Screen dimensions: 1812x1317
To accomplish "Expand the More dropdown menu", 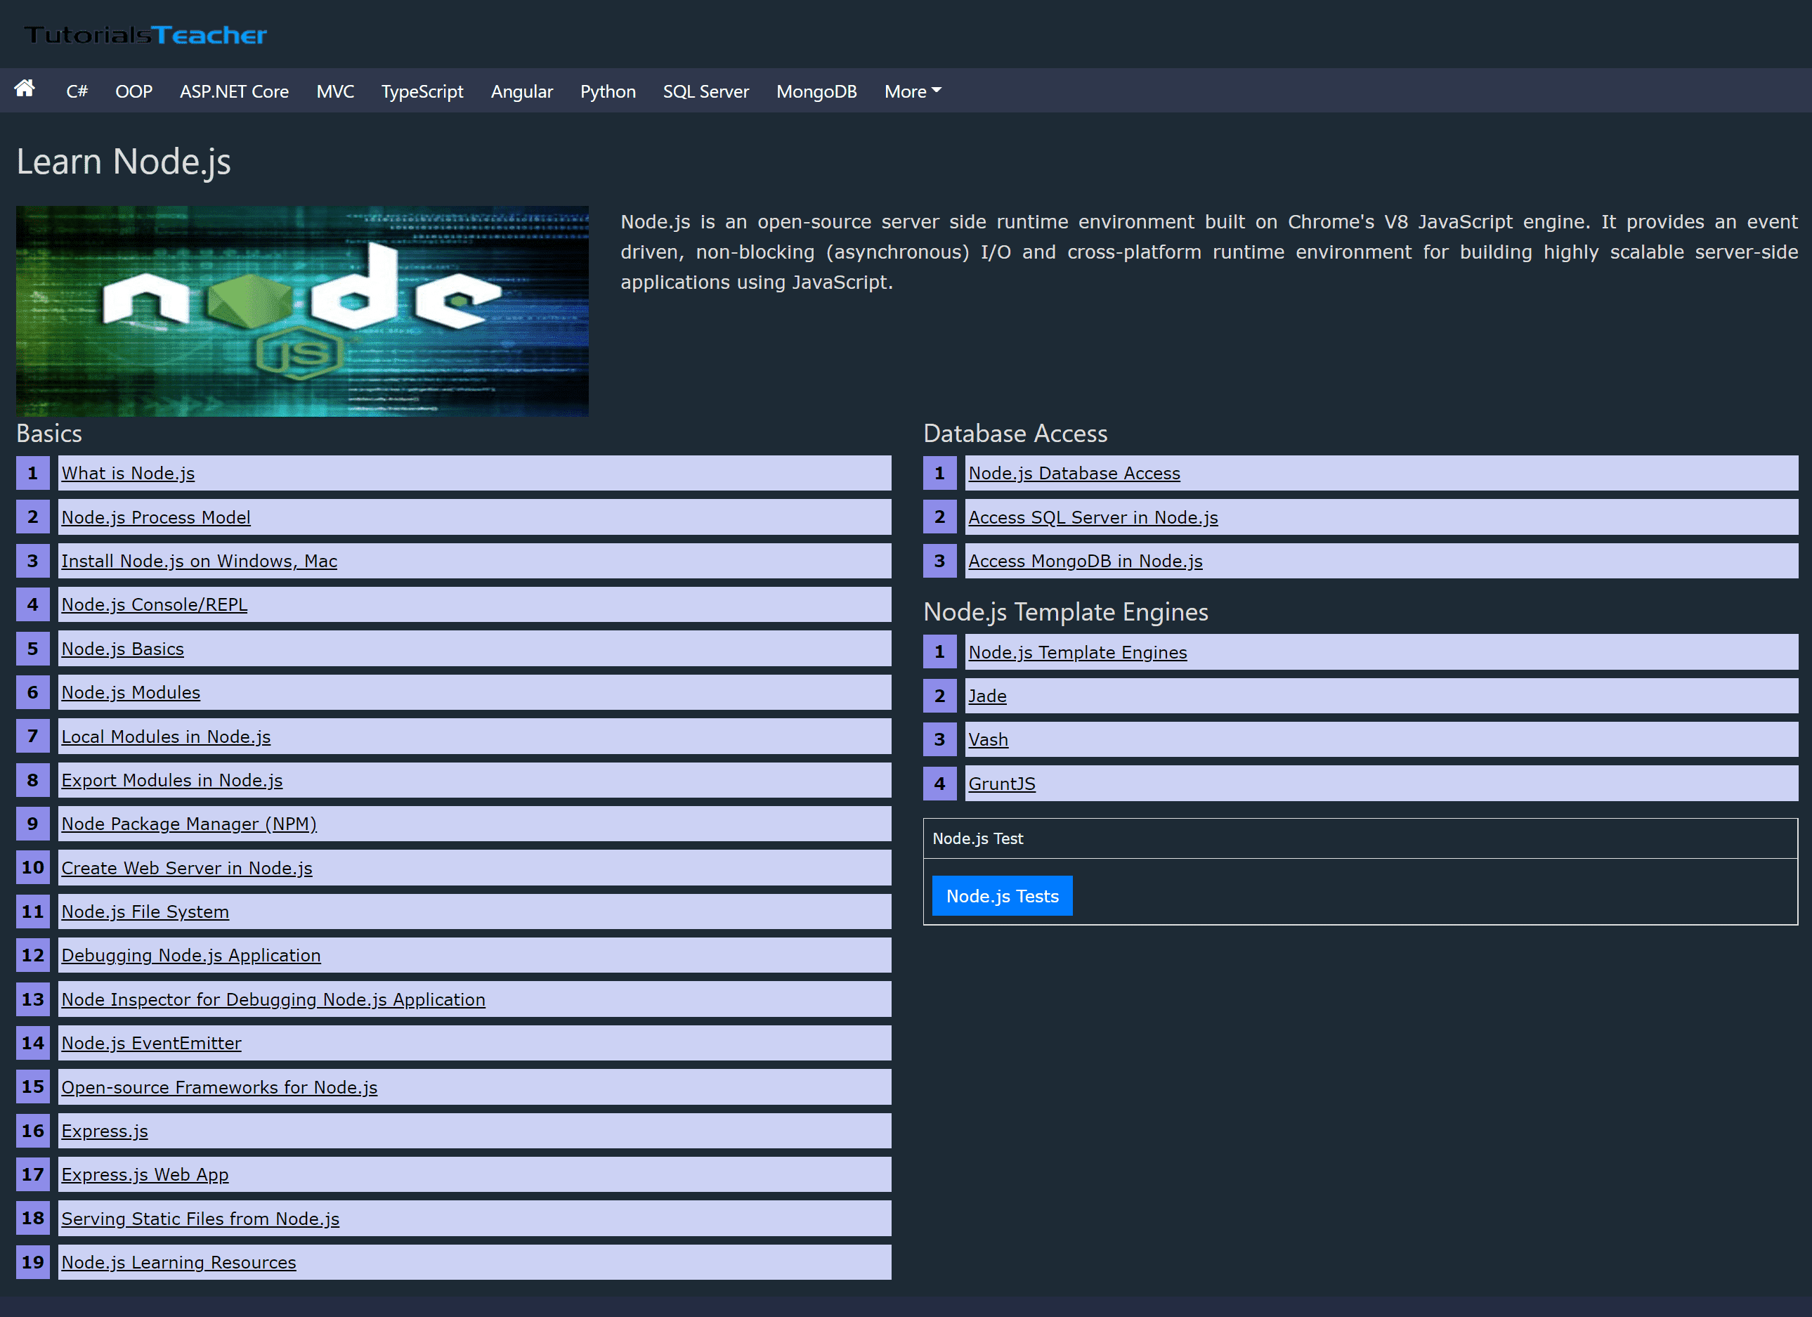I will tap(911, 91).
